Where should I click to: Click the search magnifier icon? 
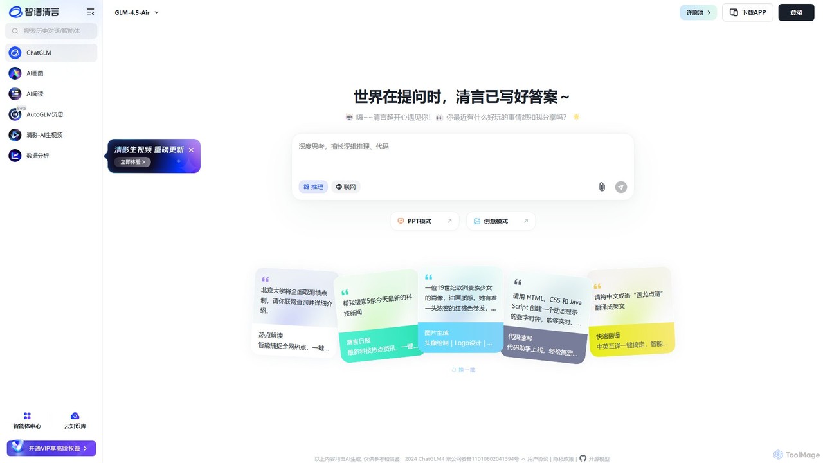click(15, 31)
